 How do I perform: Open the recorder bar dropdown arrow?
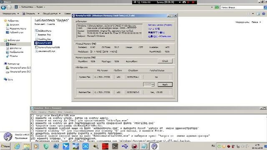pyautogui.click(x=180, y=2)
